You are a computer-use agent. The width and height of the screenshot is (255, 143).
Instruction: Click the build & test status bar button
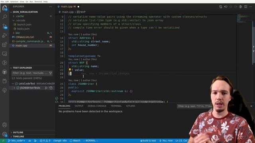(x=148, y=141)
